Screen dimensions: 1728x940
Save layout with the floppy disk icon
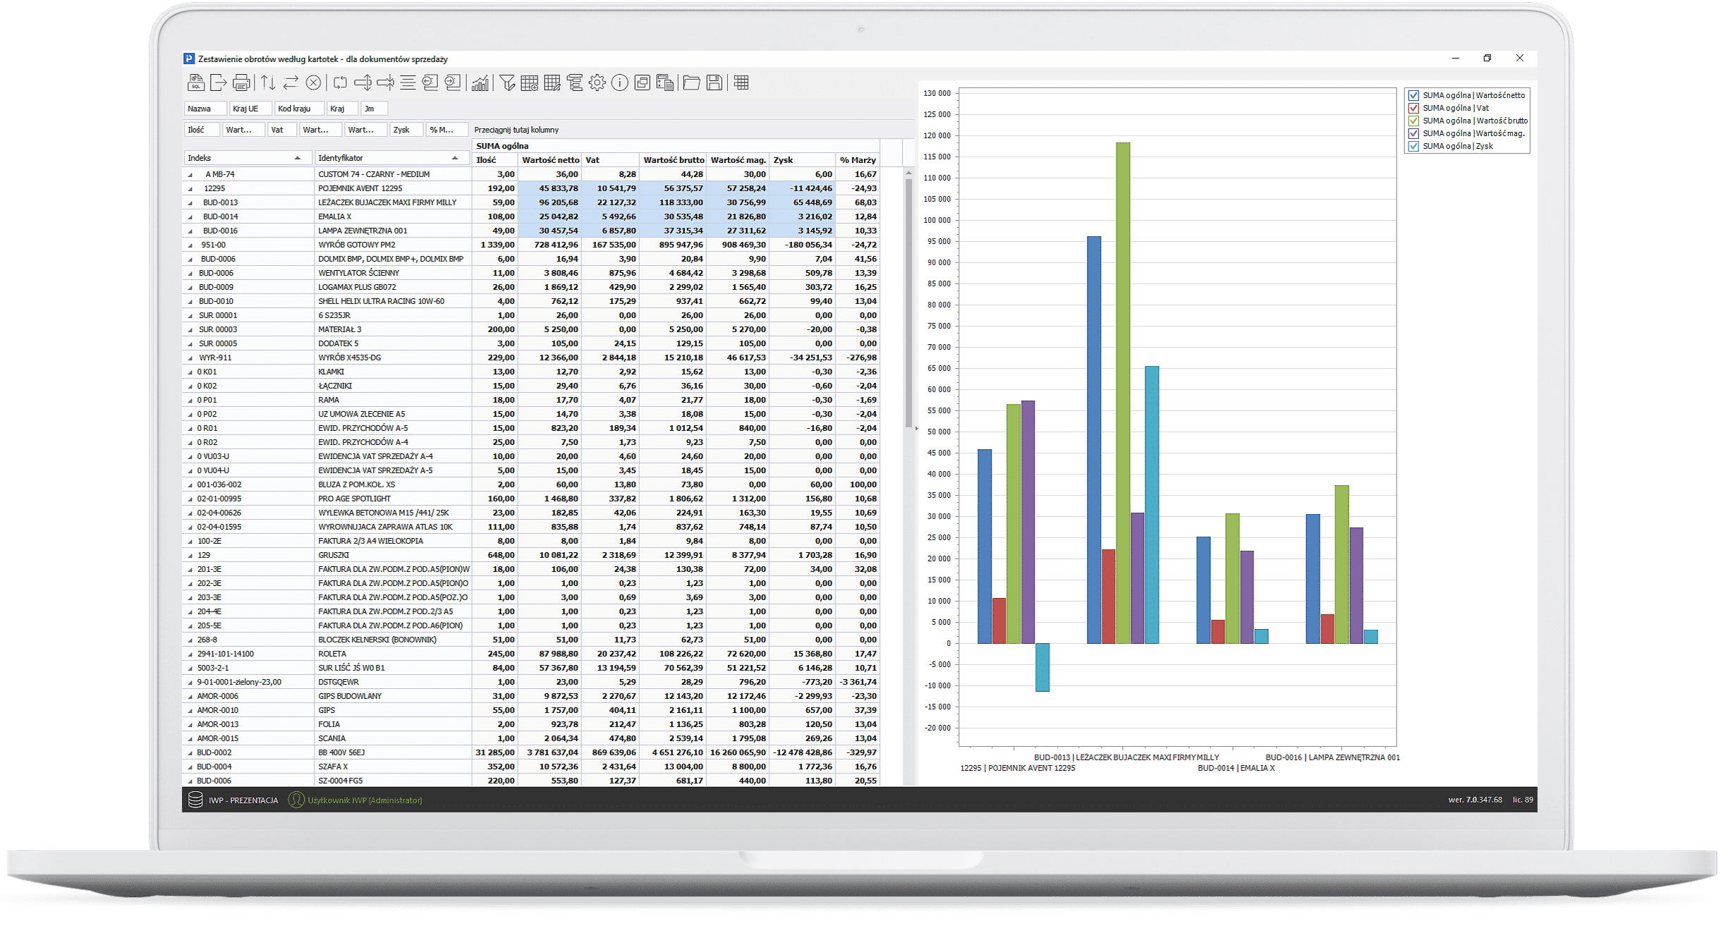pos(714,83)
